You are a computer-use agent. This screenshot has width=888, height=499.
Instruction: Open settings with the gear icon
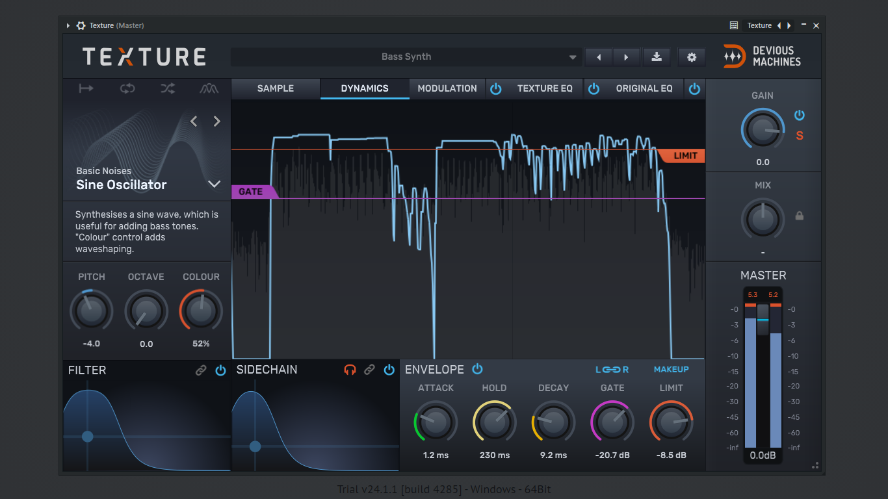[692, 57]
